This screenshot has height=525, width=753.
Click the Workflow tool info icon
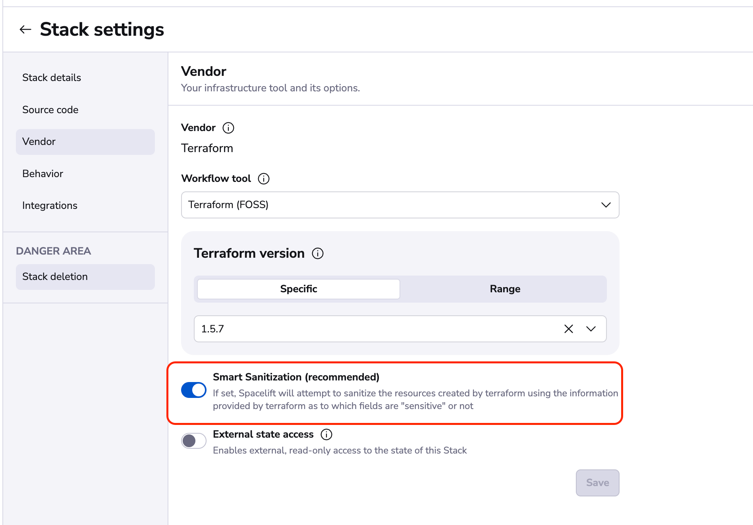coord(264,179)
